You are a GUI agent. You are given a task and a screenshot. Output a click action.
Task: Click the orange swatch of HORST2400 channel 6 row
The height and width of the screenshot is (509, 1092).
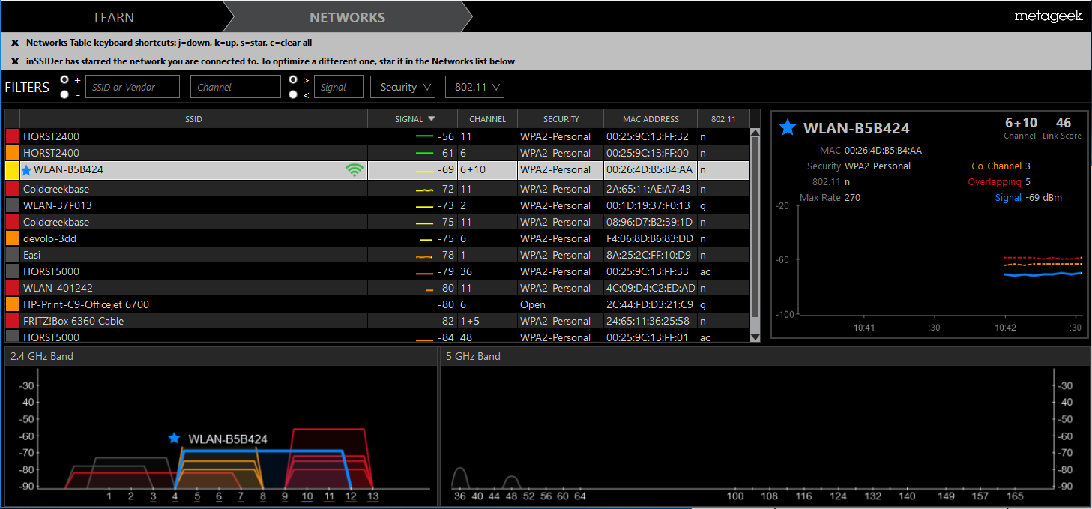pos(12,153)
